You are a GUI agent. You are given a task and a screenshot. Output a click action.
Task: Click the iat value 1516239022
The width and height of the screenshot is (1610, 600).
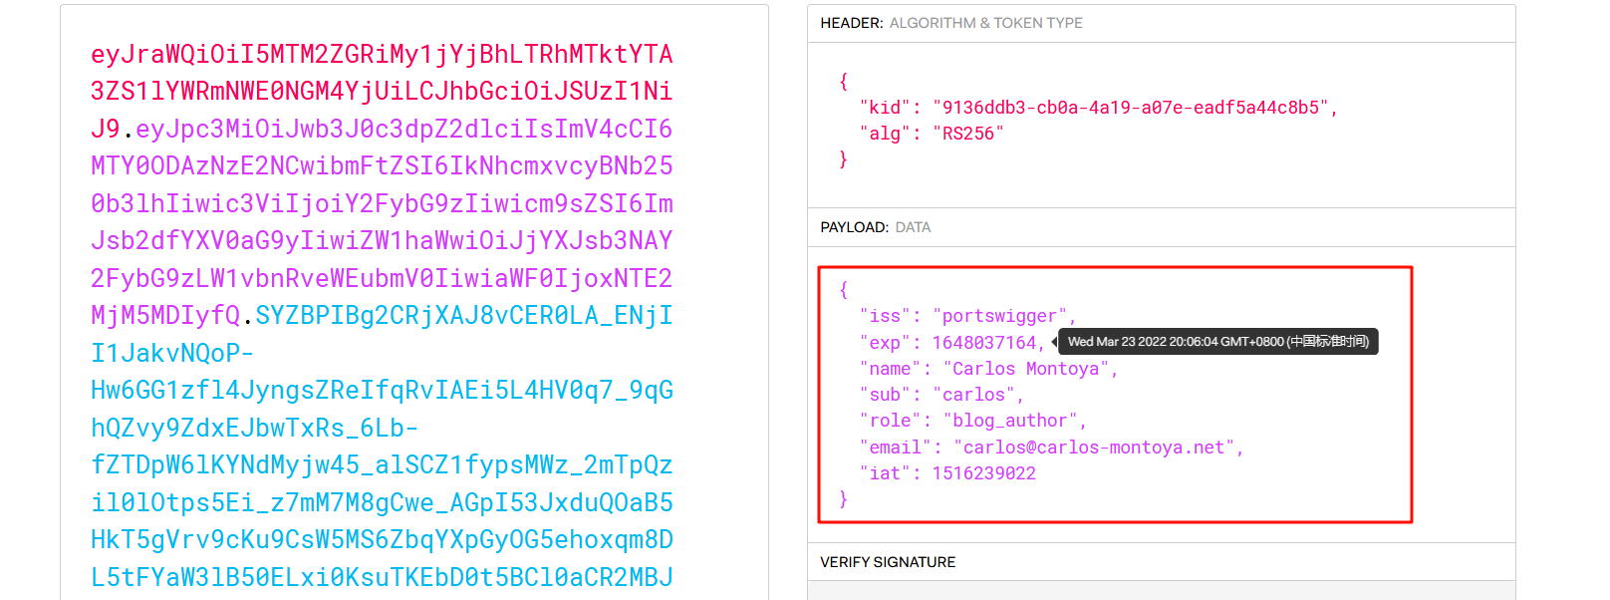pos(983,473)
